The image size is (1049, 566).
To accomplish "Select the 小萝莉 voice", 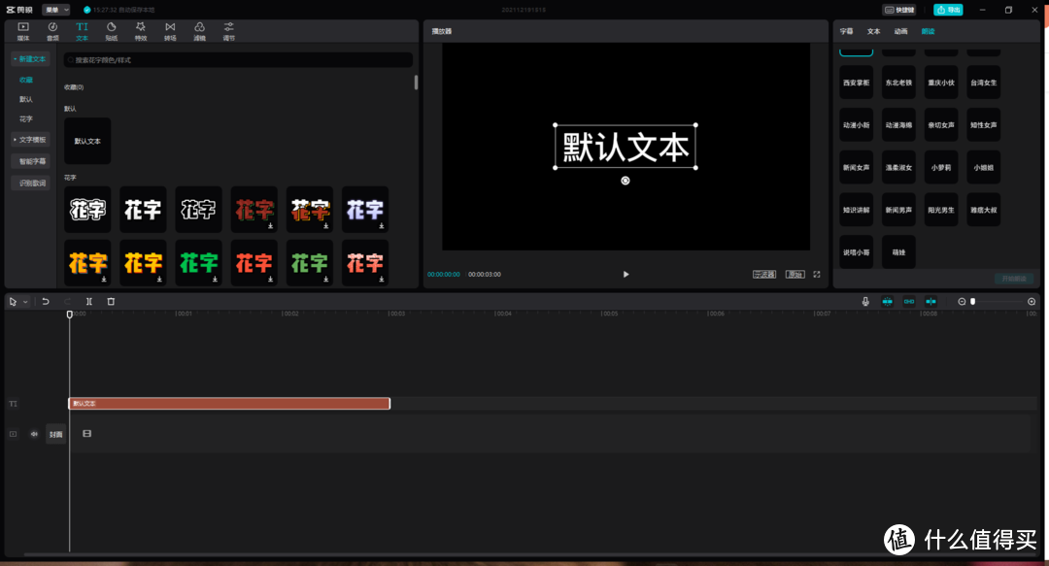I will 941,167.
